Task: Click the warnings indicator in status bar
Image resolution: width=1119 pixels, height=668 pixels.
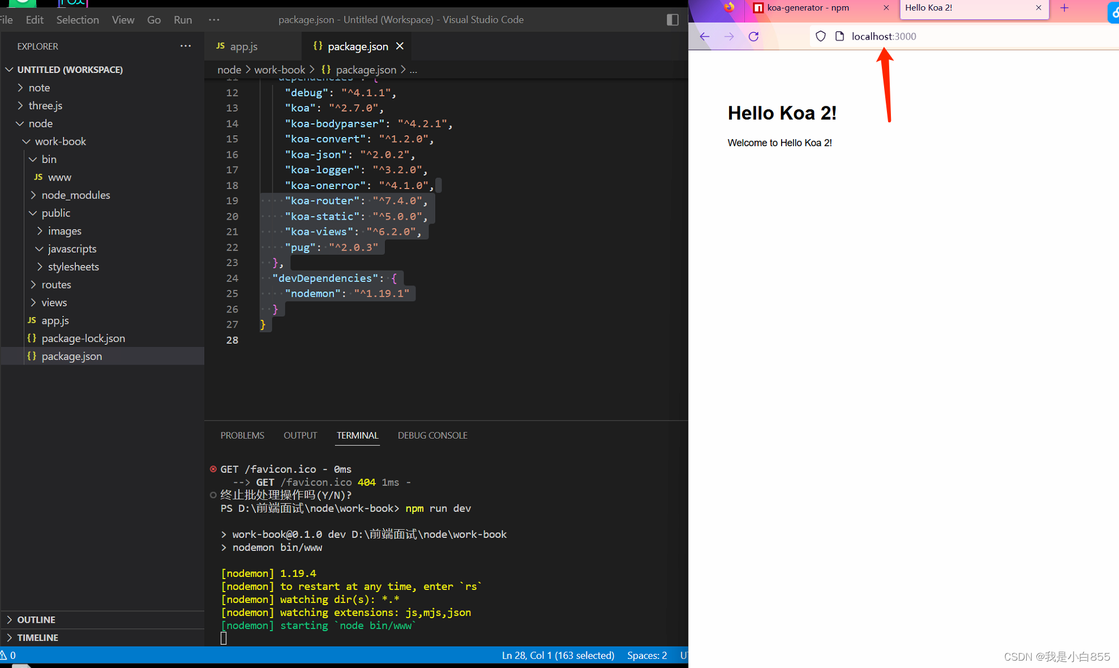Action: pyautogui.click(x=8, y=655)
